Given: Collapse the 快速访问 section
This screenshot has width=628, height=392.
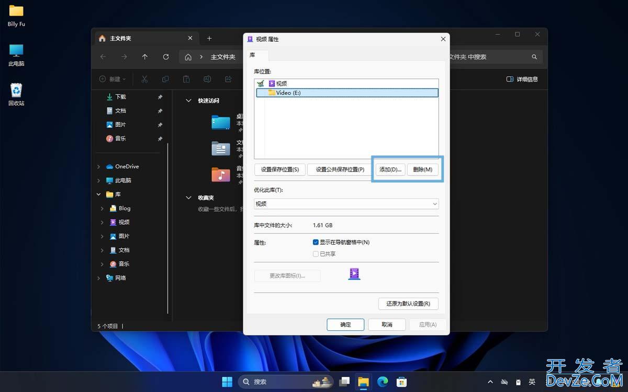Looking at the screenshot, I should (x=189, y=100).
